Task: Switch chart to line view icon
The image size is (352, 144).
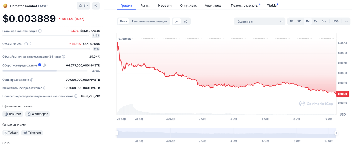Action: pyautogui.click(x=177, y=21)
